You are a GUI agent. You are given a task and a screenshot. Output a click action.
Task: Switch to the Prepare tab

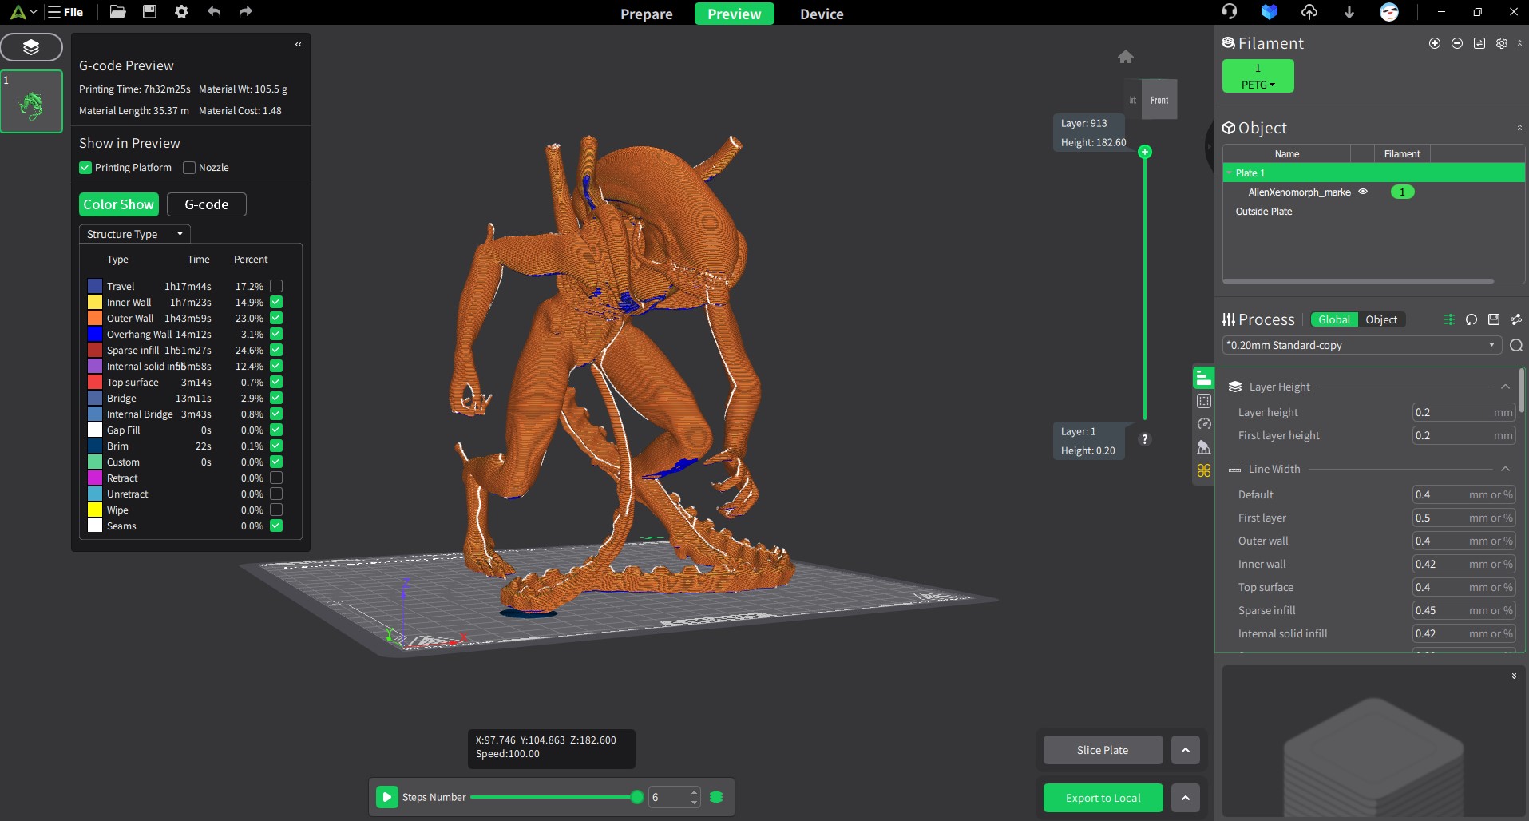(x=647, y=14)
